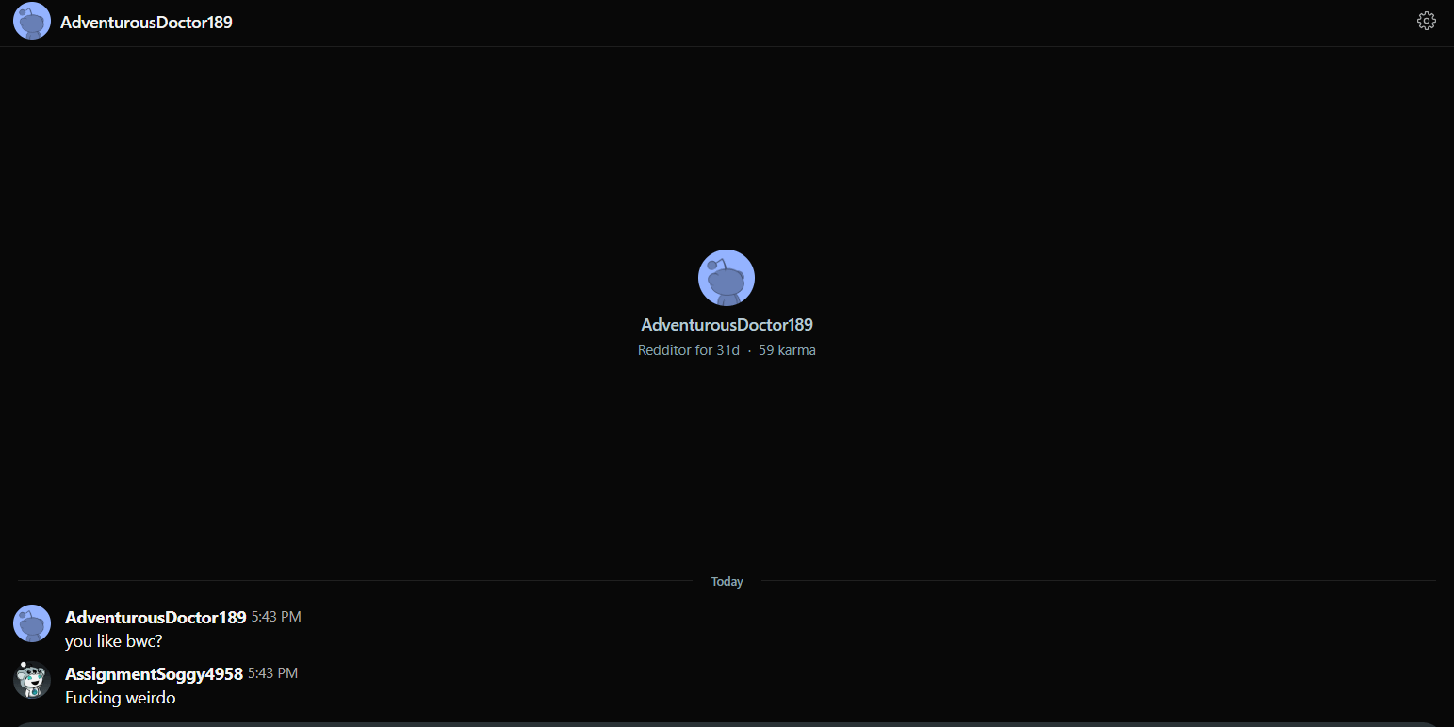The height and width of the screenshot is (727, 1454).
Task: Click the large centered profile avatar
Action: tap(726, 278)
